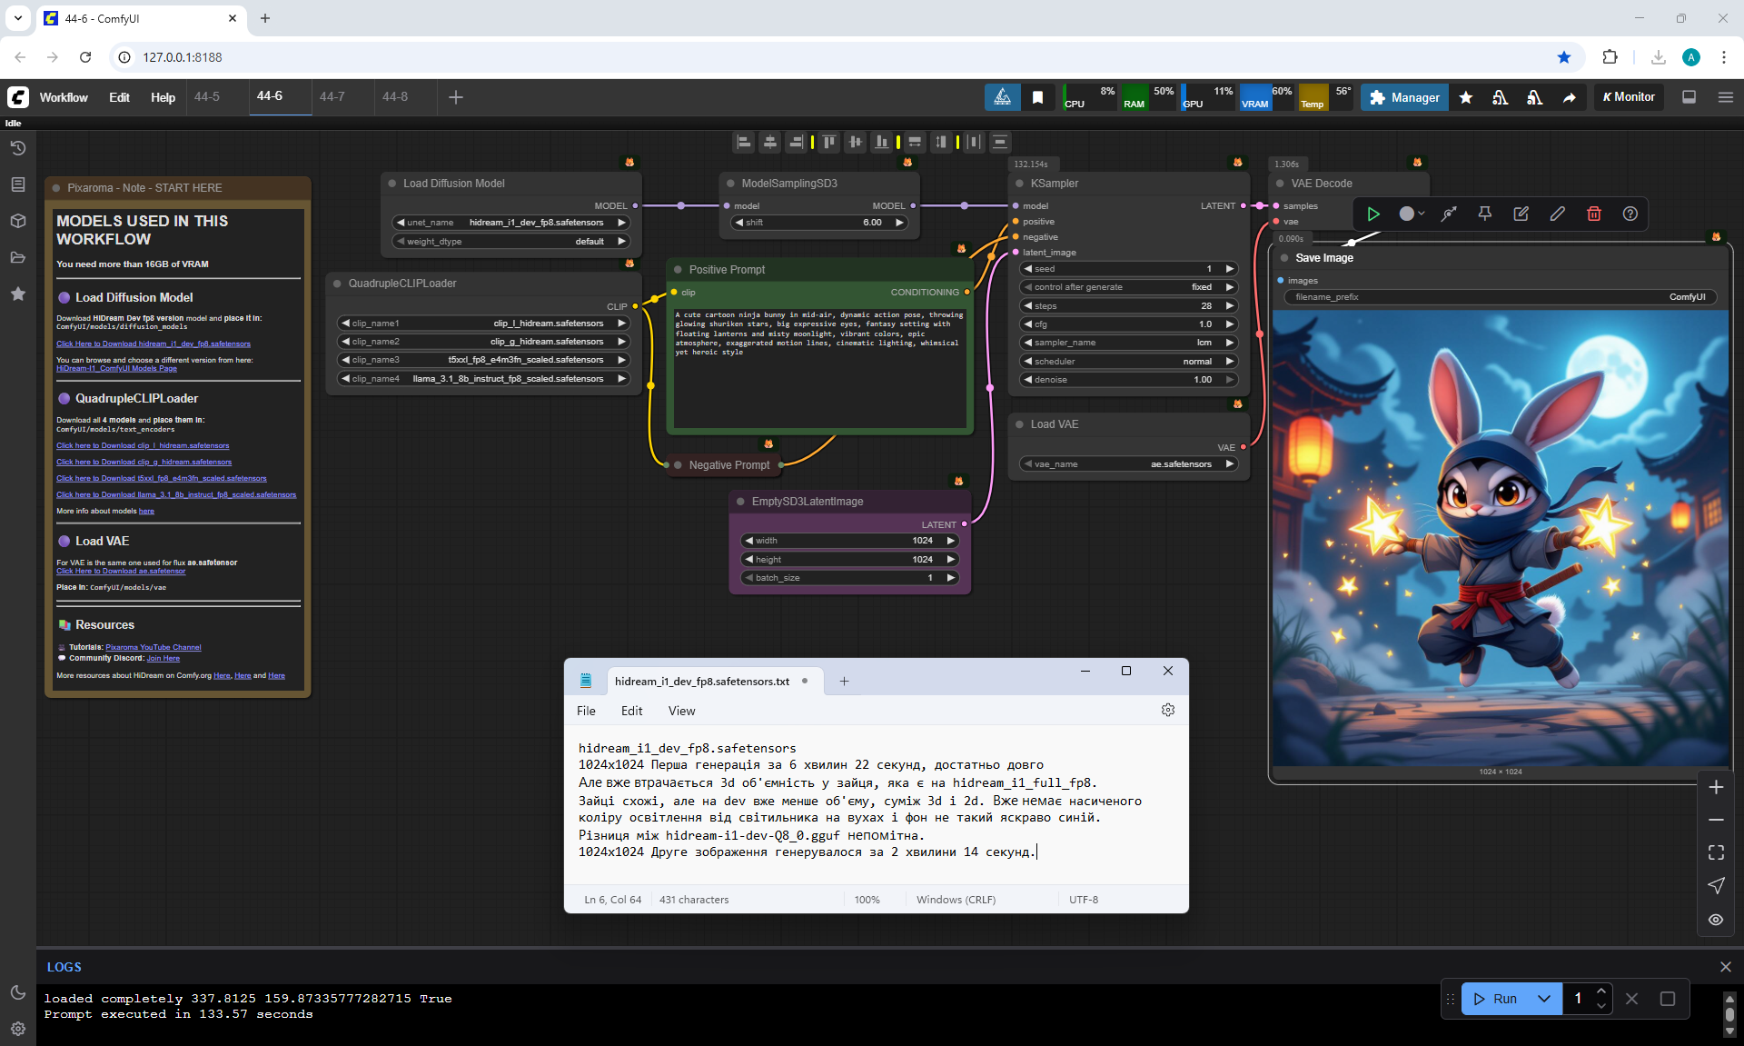
Task: Click the red delete node trash icon
Action: tap(1593, 214)
